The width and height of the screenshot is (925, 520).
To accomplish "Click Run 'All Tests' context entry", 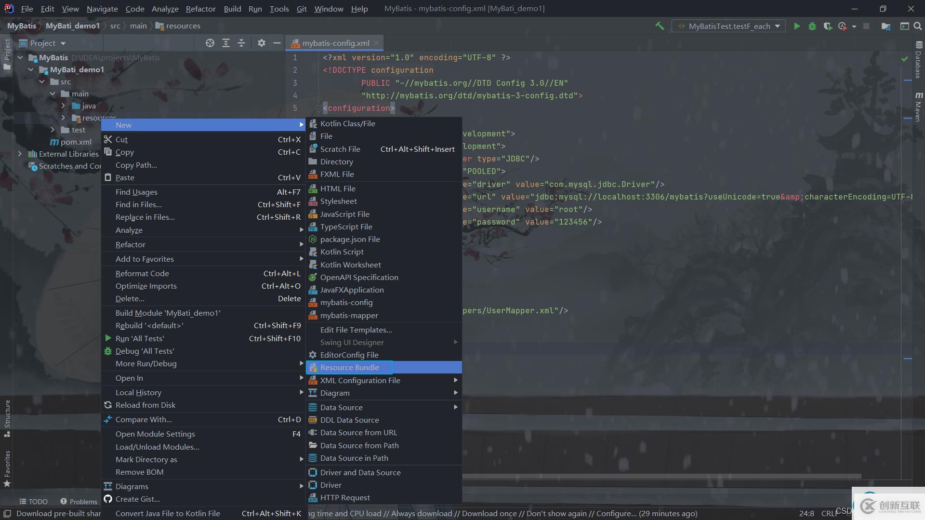I will coord(203,338).
